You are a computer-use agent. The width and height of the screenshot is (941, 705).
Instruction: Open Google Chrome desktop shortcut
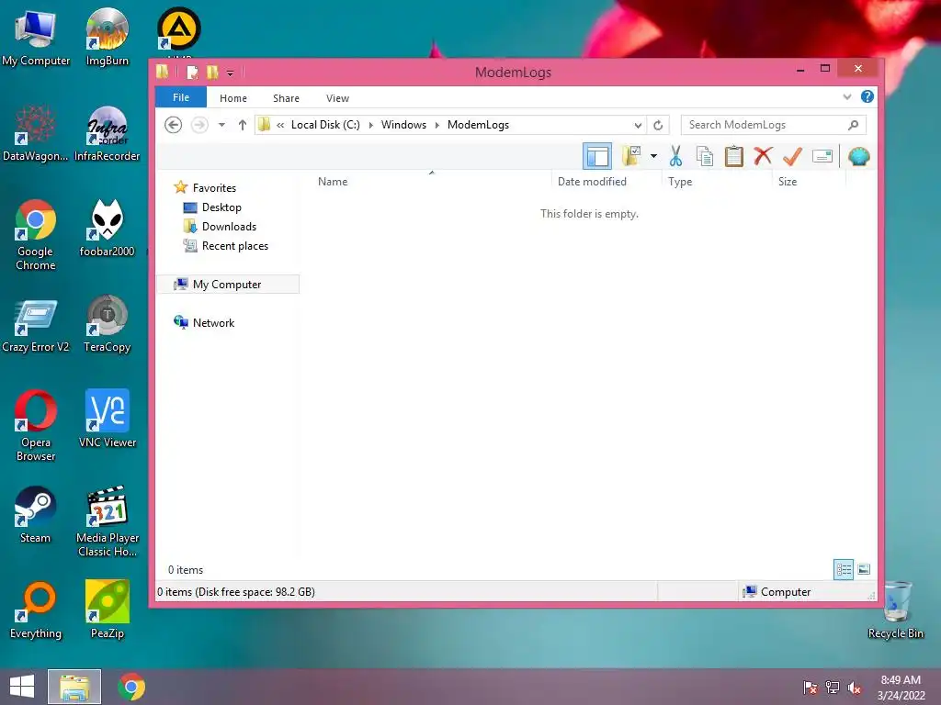tap(36, 235)
